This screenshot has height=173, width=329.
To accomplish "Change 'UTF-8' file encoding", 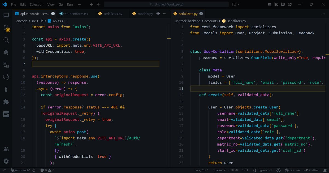I will [x=233, y=170].
